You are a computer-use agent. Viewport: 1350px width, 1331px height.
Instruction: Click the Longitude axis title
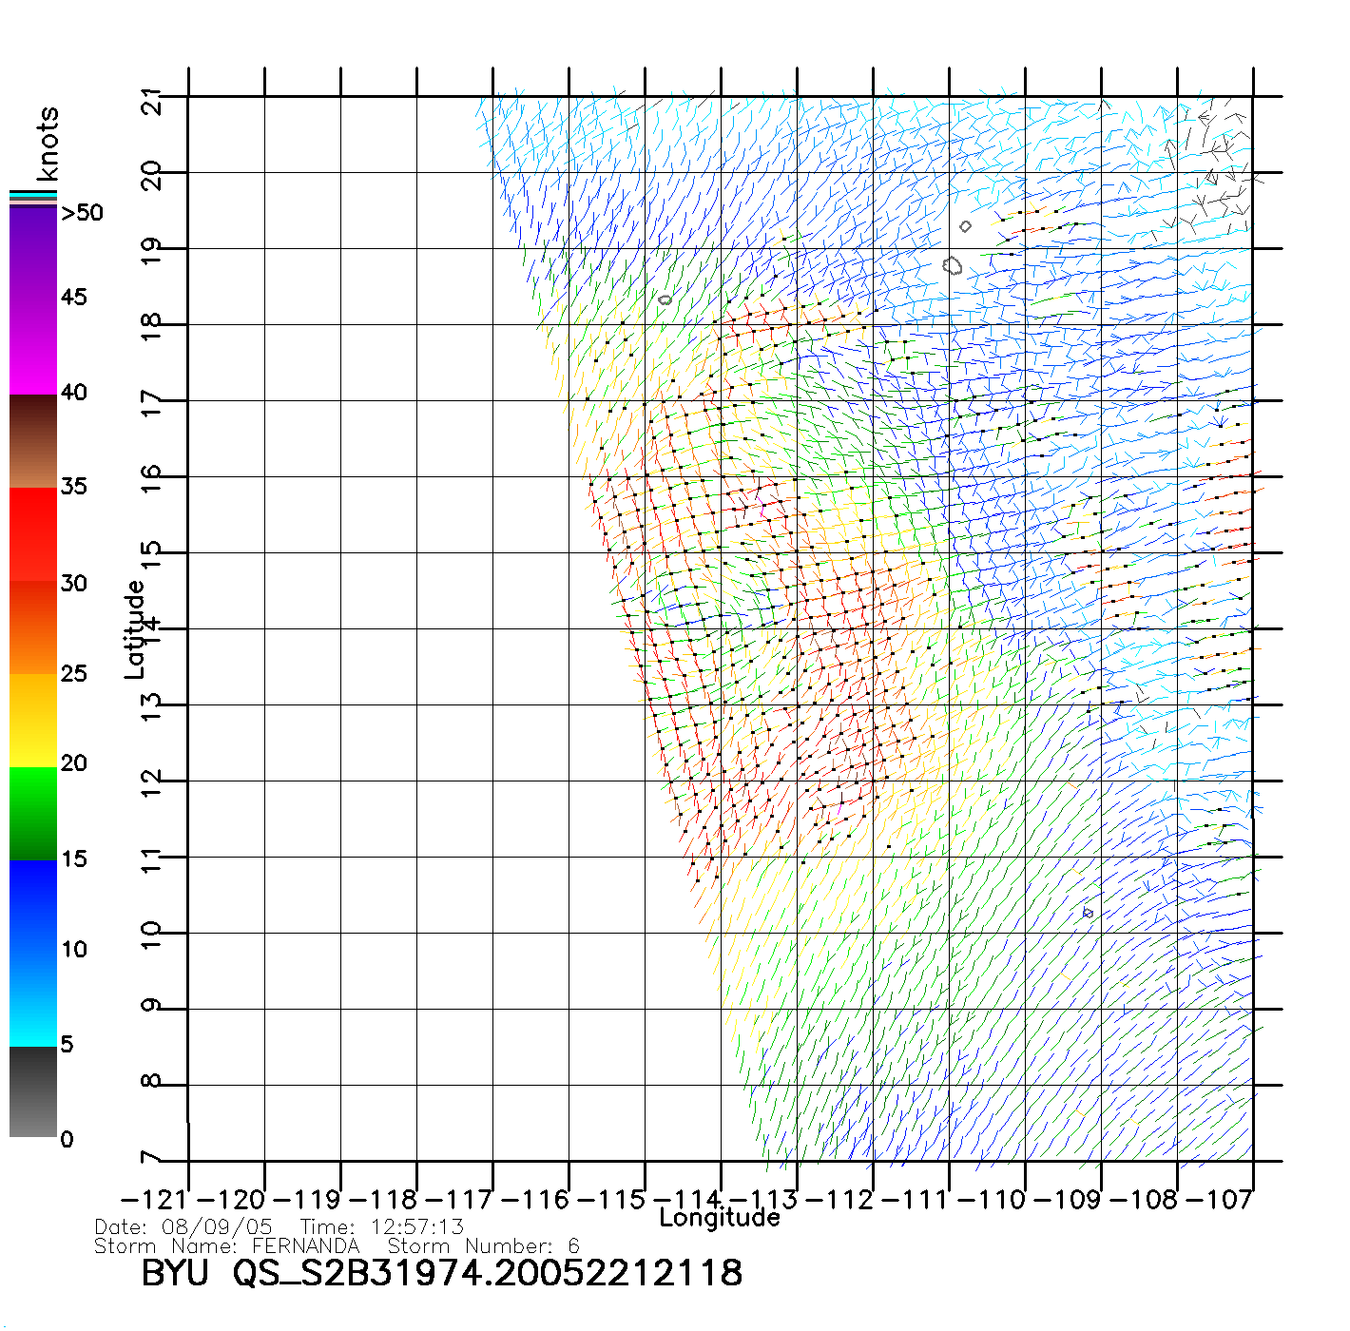(720, 1218)
